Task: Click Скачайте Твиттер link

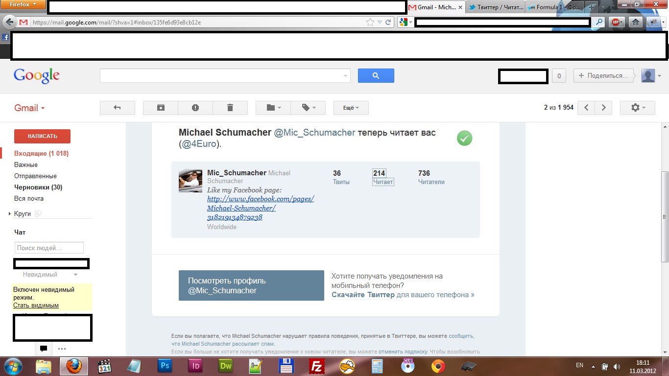Action: click(x=363, y=295)
